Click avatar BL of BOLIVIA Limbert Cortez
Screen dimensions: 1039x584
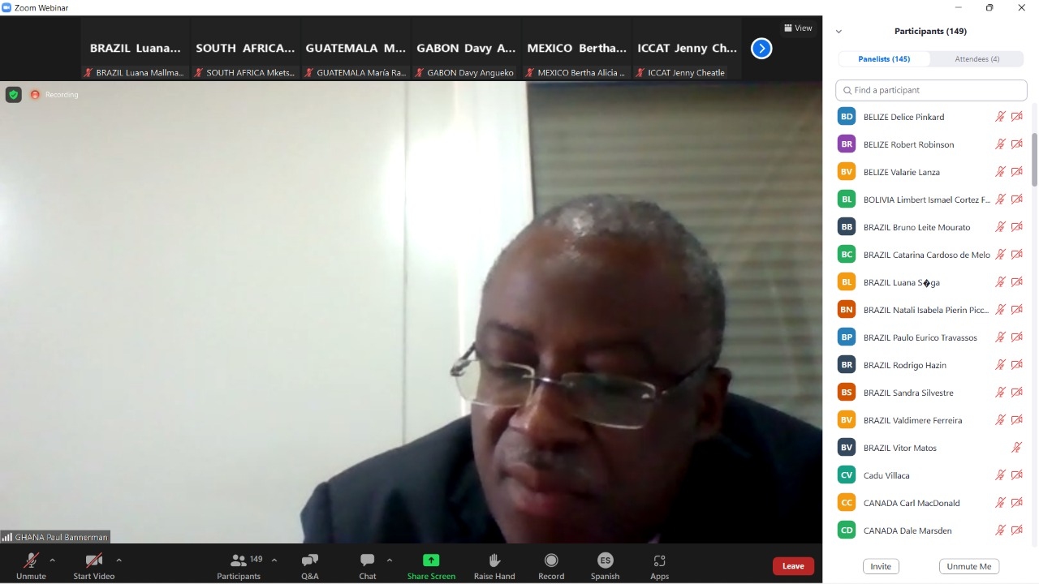click(847, 200)
